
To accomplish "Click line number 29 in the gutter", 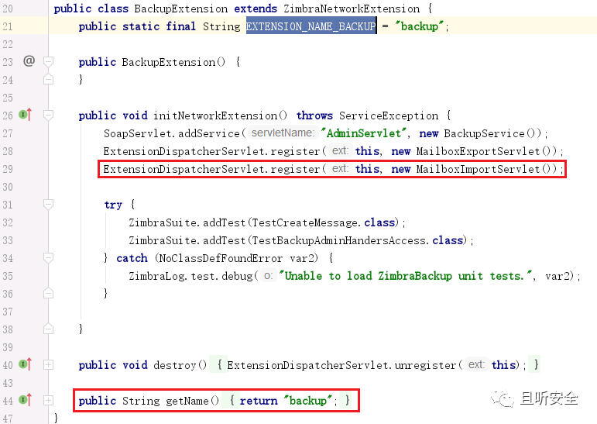I will (x=8, y=169).
